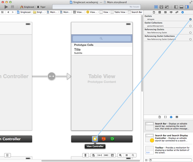Select the Singlecast scheme in toolbar
Viewport: 193px width, 162px height.
[x=28, y=7]
